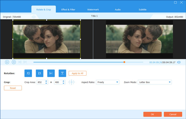Open the Subtitle tab
186x119 pixels.
coord(142,10)
